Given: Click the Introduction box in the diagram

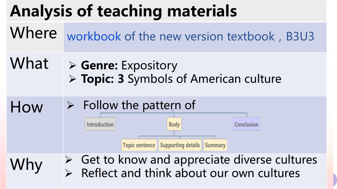Looking at the screenshot, I should (x=100, y=124).
